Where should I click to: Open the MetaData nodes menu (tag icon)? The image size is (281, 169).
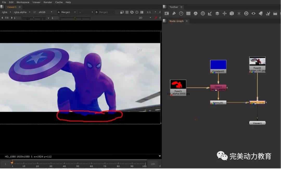click(x=261, y=14)
